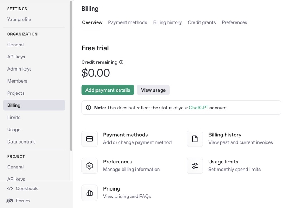Image resolution: width=286 pixels, height=208 pixels.
Task: Click the sidebar vertical scrollbar
Action: (71, 76)
